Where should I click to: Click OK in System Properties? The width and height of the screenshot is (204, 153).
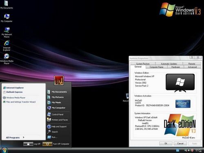[166, 144]
